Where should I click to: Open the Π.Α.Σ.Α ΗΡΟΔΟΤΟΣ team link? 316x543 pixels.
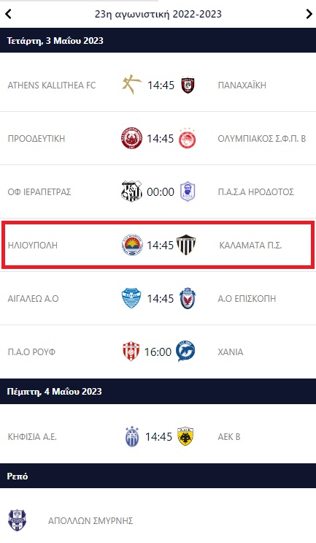click(x=256, y=192)
